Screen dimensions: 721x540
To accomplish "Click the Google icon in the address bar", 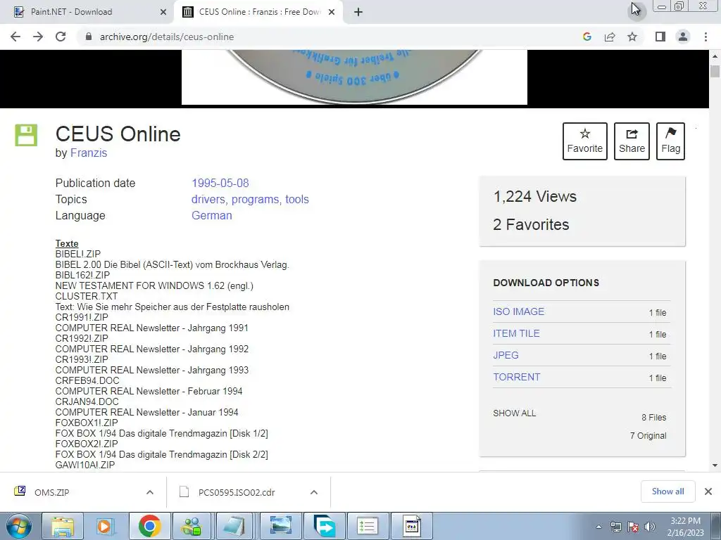I will (x=587, y=37).
